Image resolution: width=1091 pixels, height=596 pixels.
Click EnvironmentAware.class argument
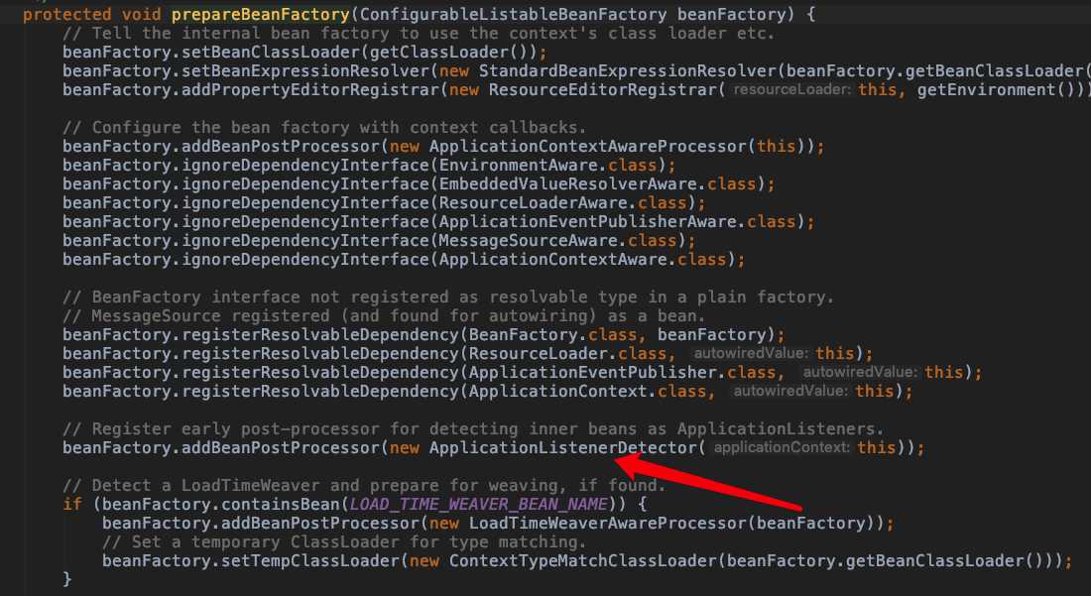pyautogui.click(x=547, y=165)
